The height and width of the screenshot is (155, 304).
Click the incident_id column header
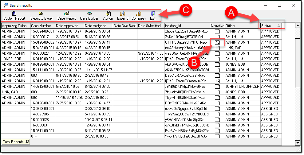point(187,26)
